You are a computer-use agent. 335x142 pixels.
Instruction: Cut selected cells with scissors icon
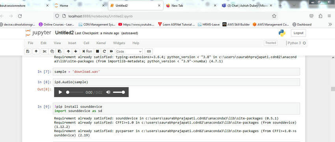(45, 51)
